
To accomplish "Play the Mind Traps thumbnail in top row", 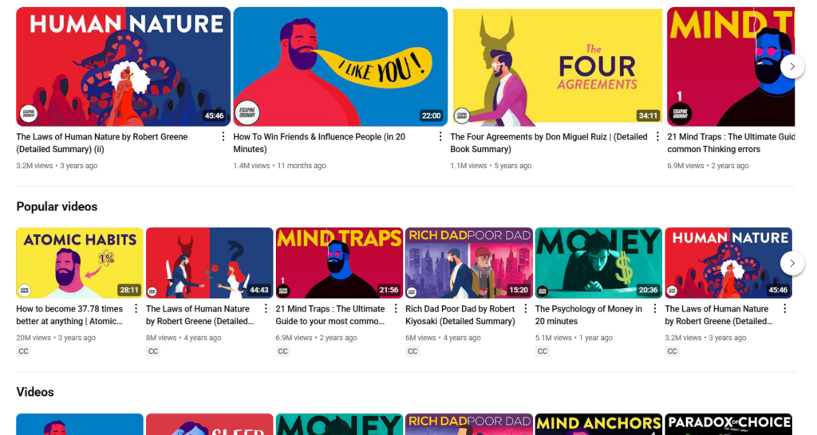I will tap(729, 67).
